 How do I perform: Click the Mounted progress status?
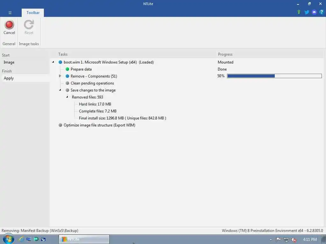(x=225, y=62)
